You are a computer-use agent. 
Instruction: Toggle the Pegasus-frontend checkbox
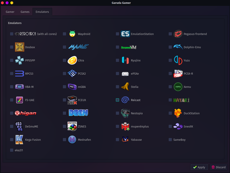170,34
